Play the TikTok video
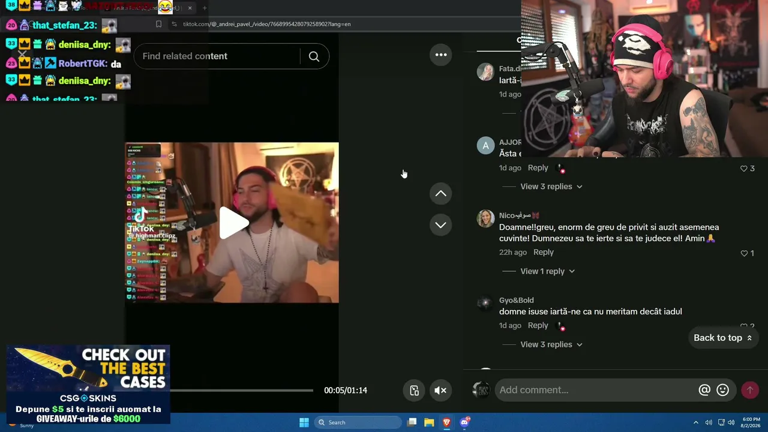This screenshot has height=432, width=768. pos(233,223)
